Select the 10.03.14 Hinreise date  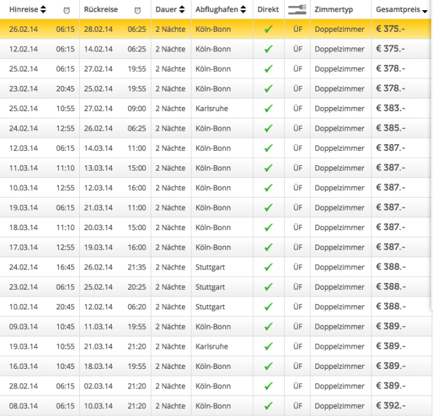click(x=24, y=188)
